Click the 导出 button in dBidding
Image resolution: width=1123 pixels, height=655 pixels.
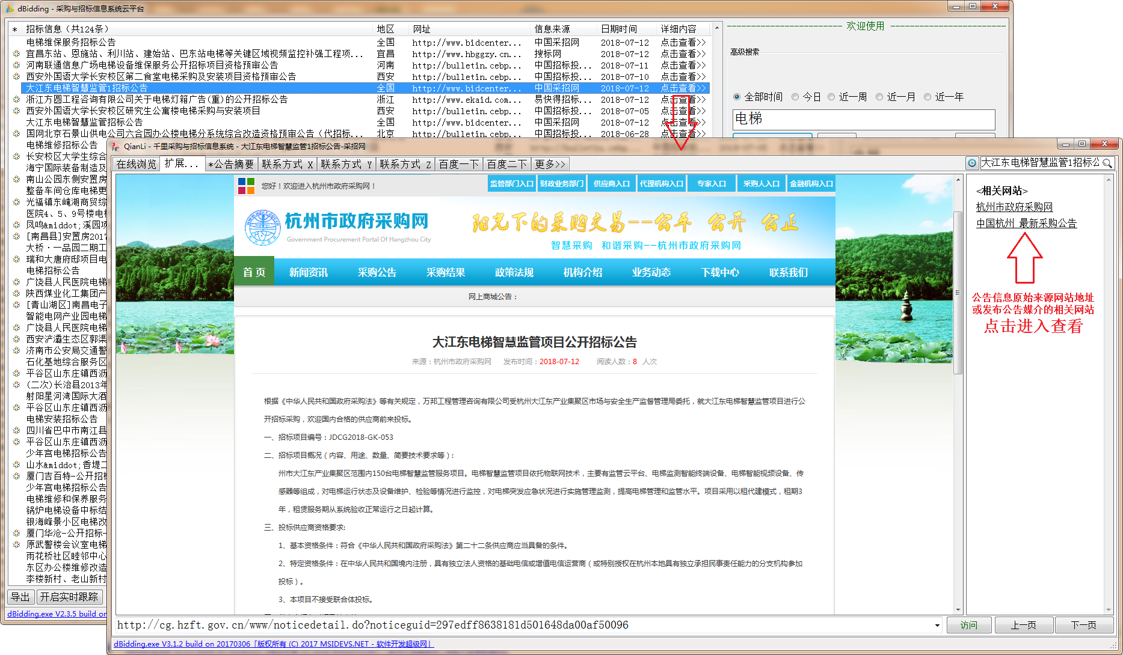click(x=20, y=597)
